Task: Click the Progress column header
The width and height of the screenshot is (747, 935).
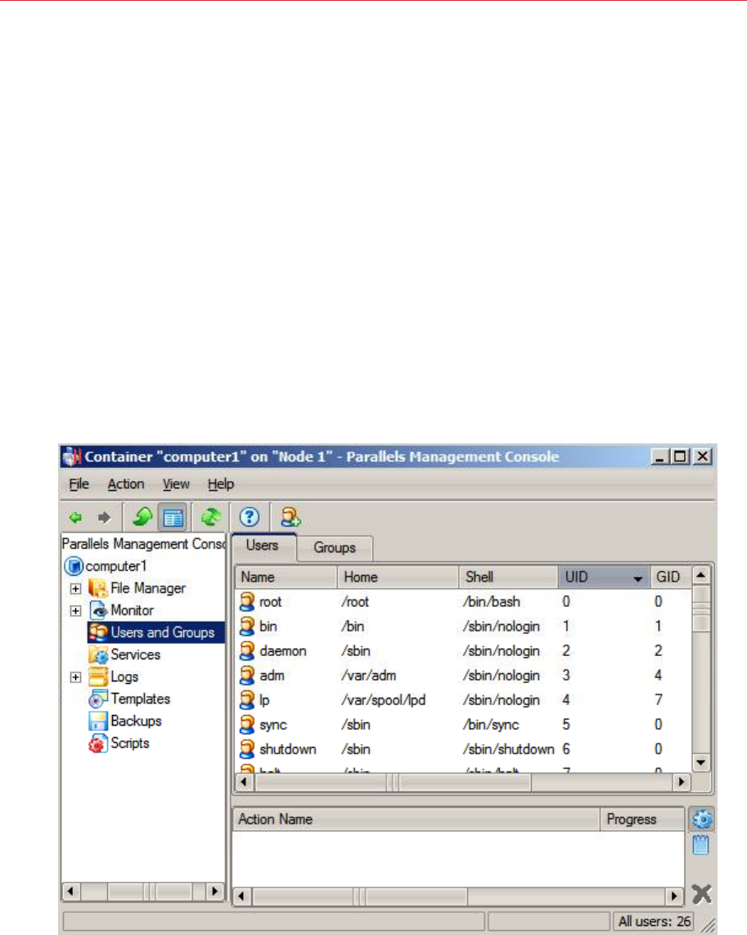Action: click(642, 820)
